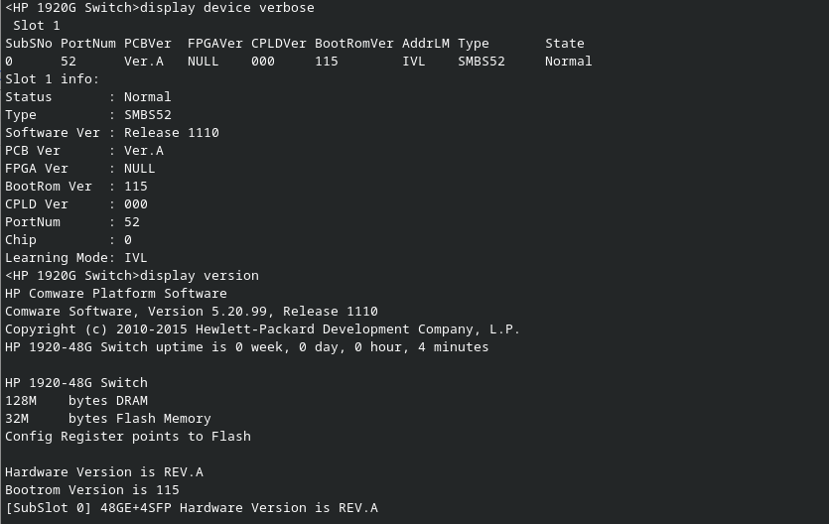Click the 'SubSNo' column header
829x524 pixels.
(29, 44)
